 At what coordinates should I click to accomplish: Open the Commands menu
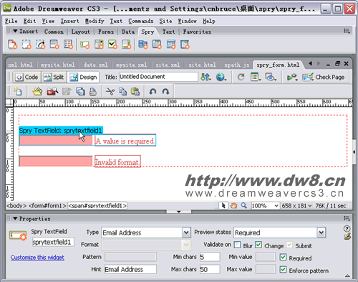tap(141, 21)
